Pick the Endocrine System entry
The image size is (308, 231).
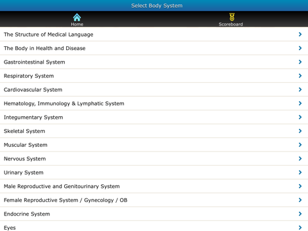tap(27, 214)
